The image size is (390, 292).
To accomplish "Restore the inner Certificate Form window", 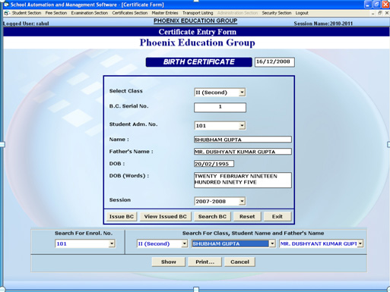I will [x=379, y=13].
